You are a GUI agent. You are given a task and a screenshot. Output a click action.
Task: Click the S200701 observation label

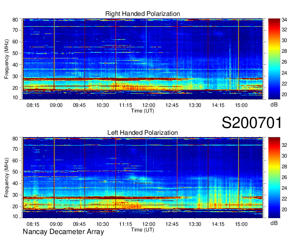[252, 123]
